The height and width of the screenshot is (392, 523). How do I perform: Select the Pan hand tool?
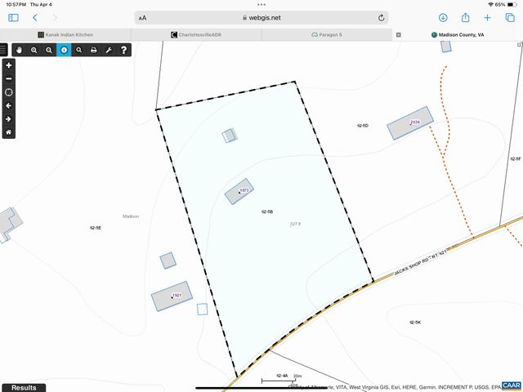pyautogui.click(x=19, y=50)
